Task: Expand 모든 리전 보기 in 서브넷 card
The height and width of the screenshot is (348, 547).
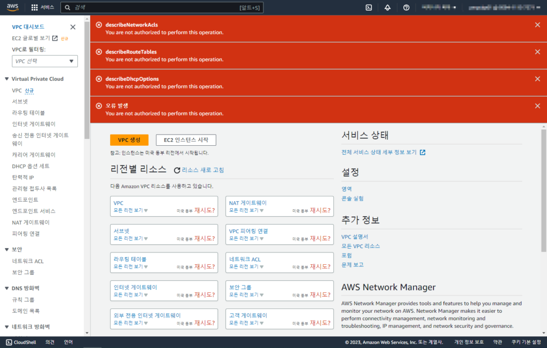Action: pos(130,239)
